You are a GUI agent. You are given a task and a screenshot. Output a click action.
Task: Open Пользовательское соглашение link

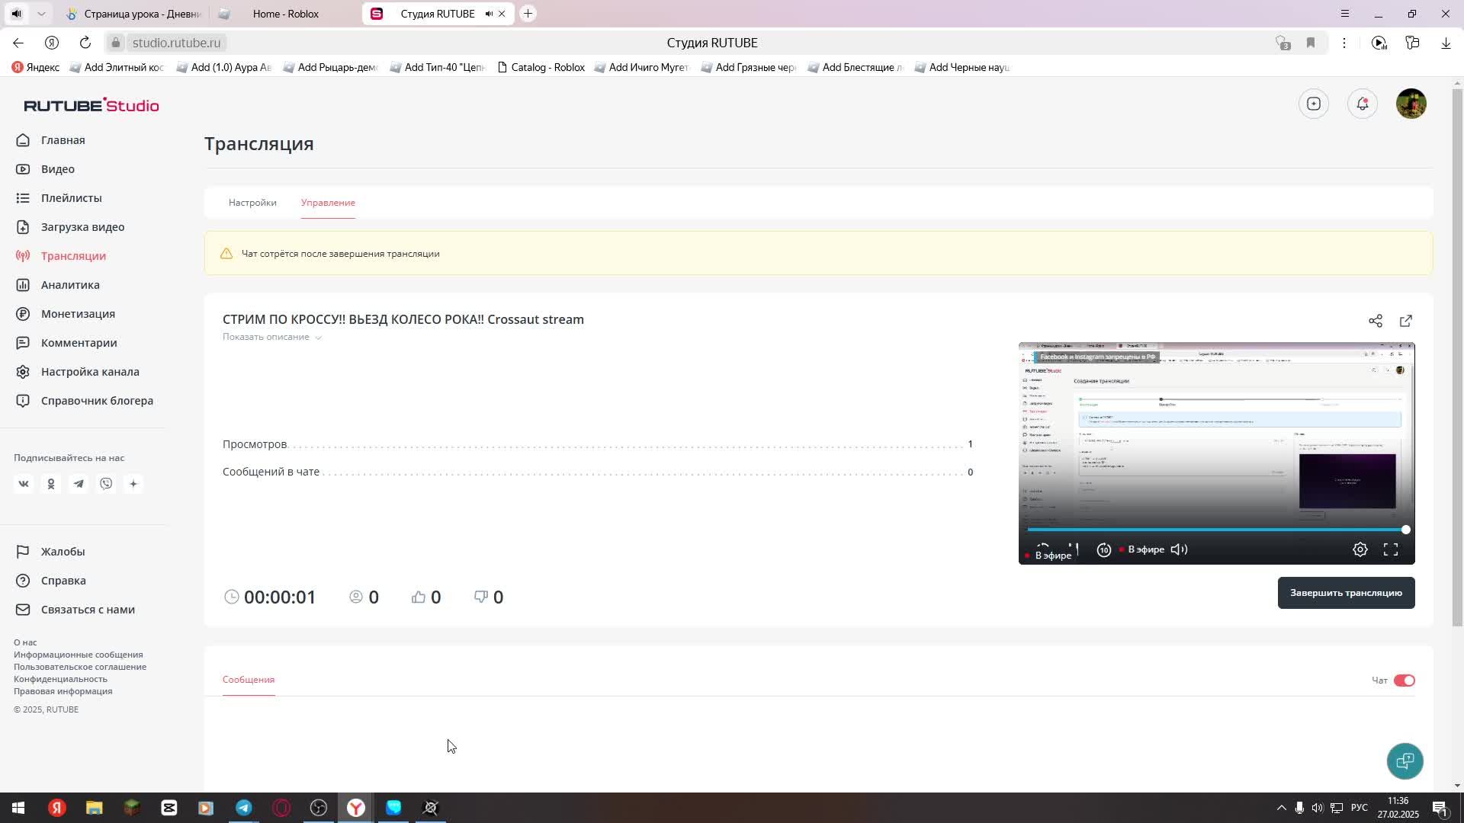coord(79,667)
